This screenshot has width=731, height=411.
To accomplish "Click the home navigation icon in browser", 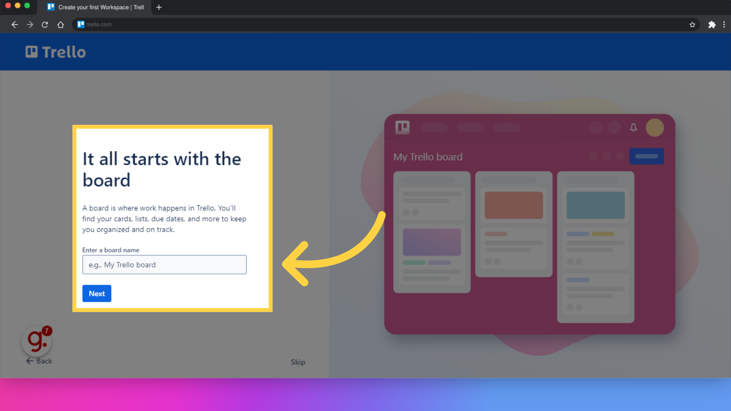I will (x=60, y=24).
